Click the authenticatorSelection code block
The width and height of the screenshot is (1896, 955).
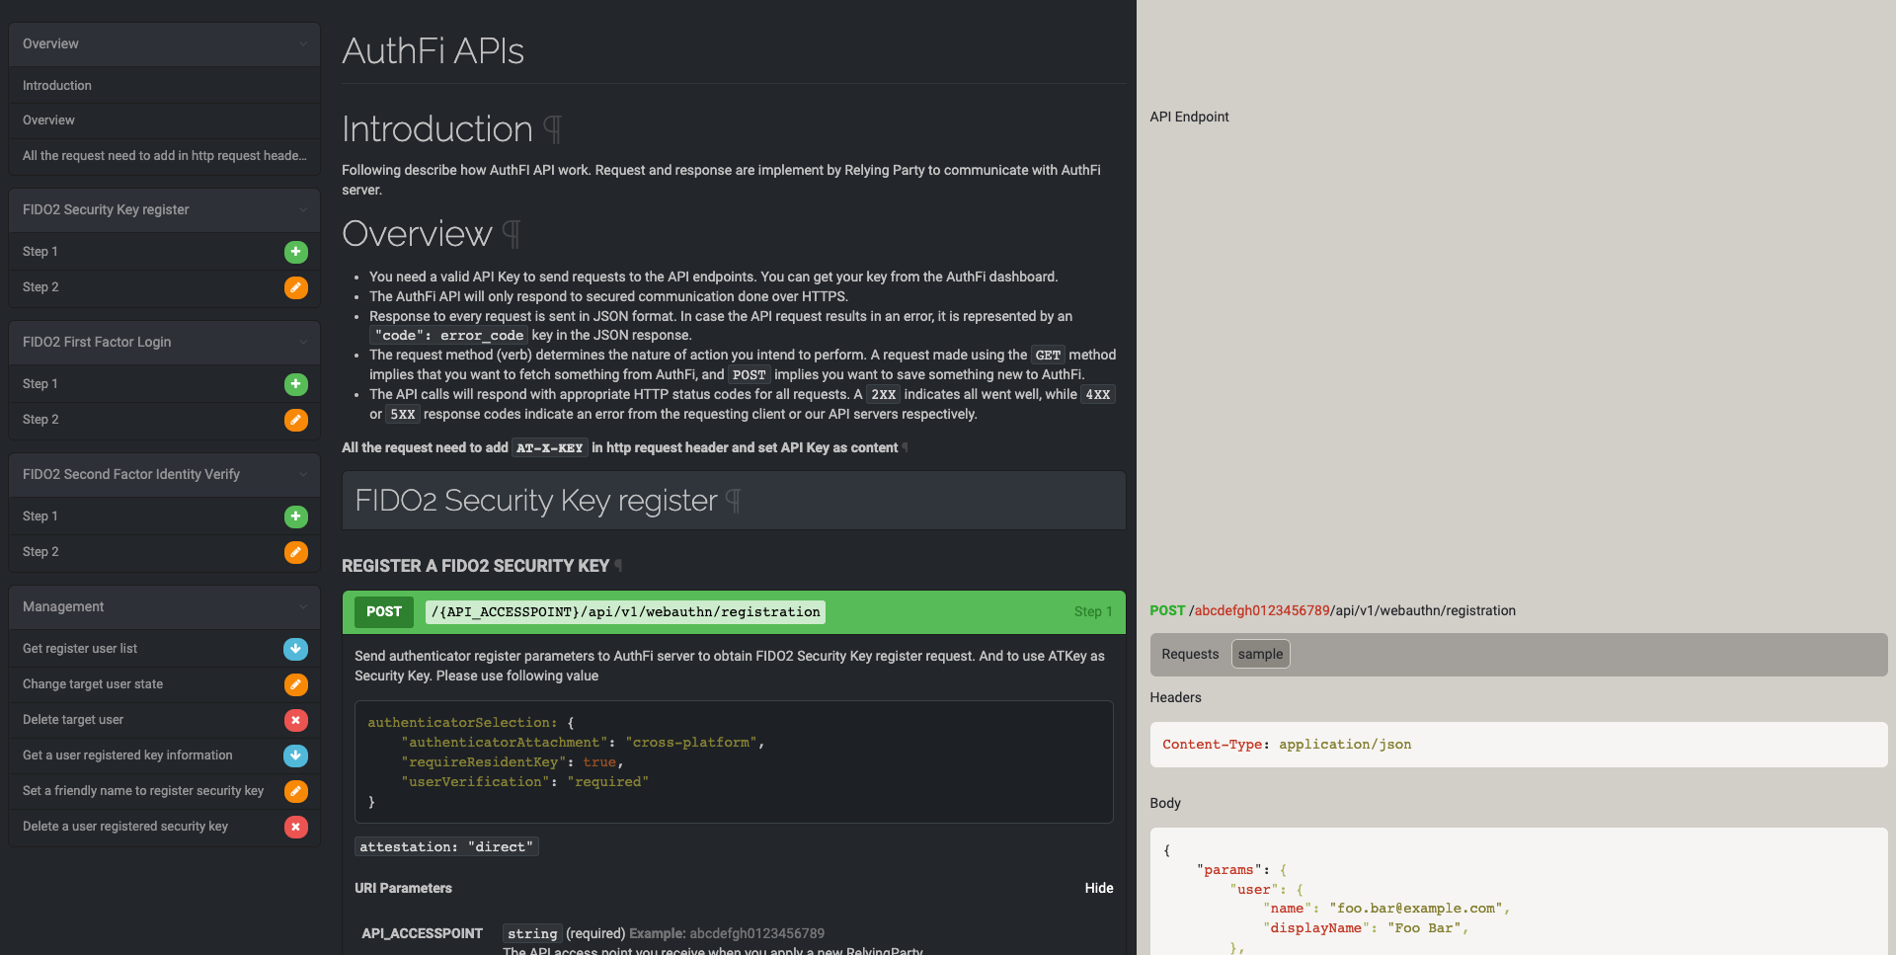point(734,762)
